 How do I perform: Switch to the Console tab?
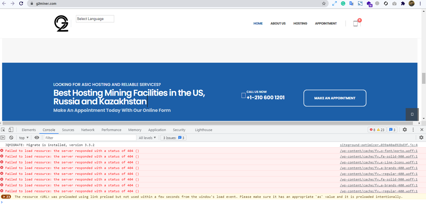point(49,130)
